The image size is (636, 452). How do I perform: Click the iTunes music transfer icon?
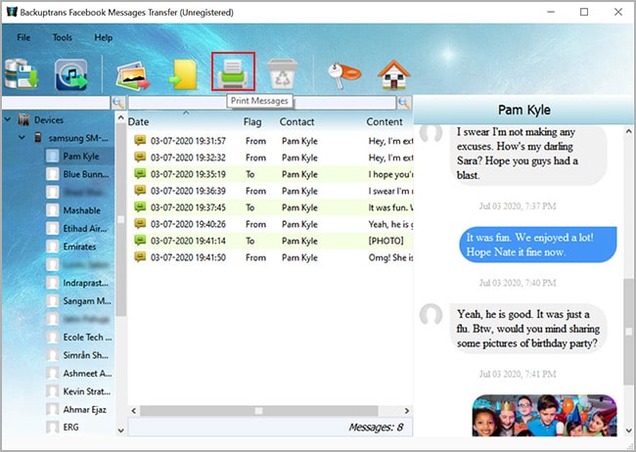point(73,74)
